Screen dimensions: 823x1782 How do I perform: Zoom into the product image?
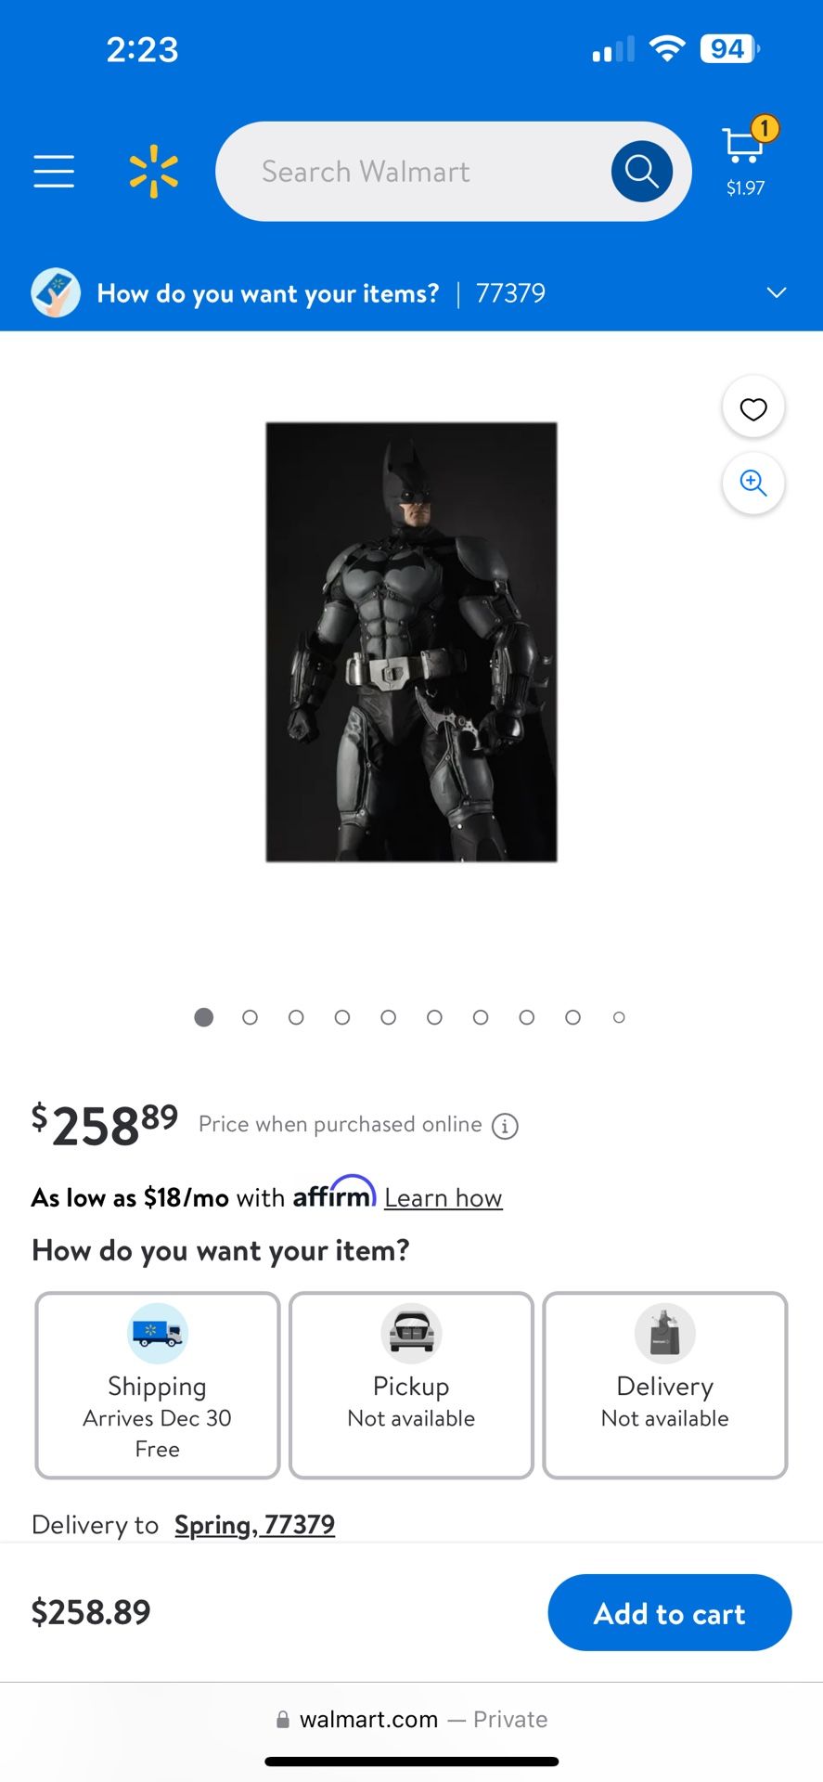753,484
